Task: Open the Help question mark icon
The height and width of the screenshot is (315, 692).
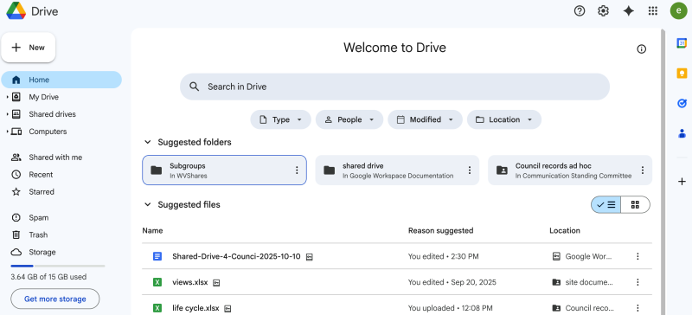Action: [x=579, y=11]
